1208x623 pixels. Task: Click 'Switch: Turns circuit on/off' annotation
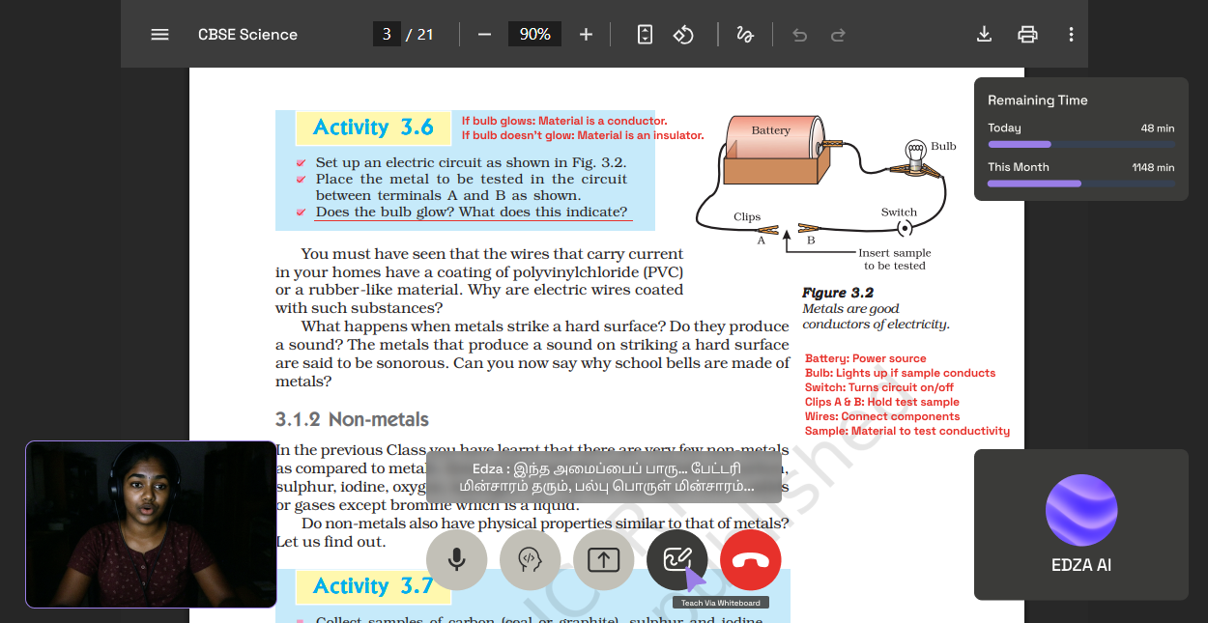pos(879,387)
